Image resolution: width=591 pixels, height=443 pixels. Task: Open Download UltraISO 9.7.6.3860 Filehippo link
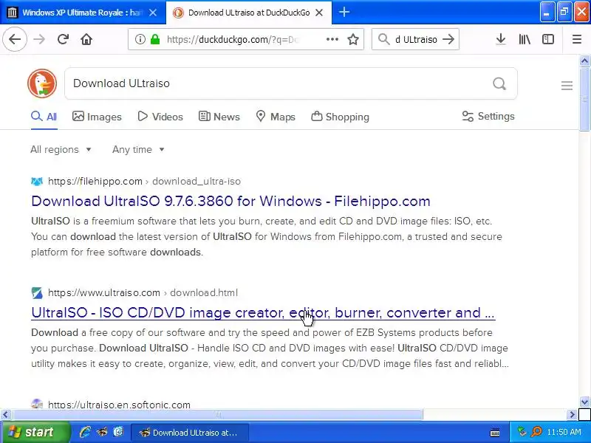pos(230,201)
